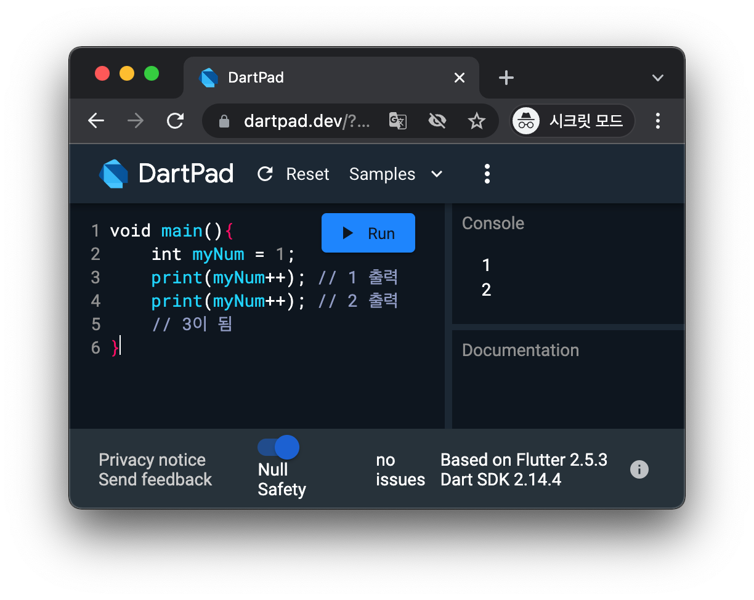The height and width of the screenshot is (600, 754).
Task: Click the DartPad title text in header
Action: 186,174
